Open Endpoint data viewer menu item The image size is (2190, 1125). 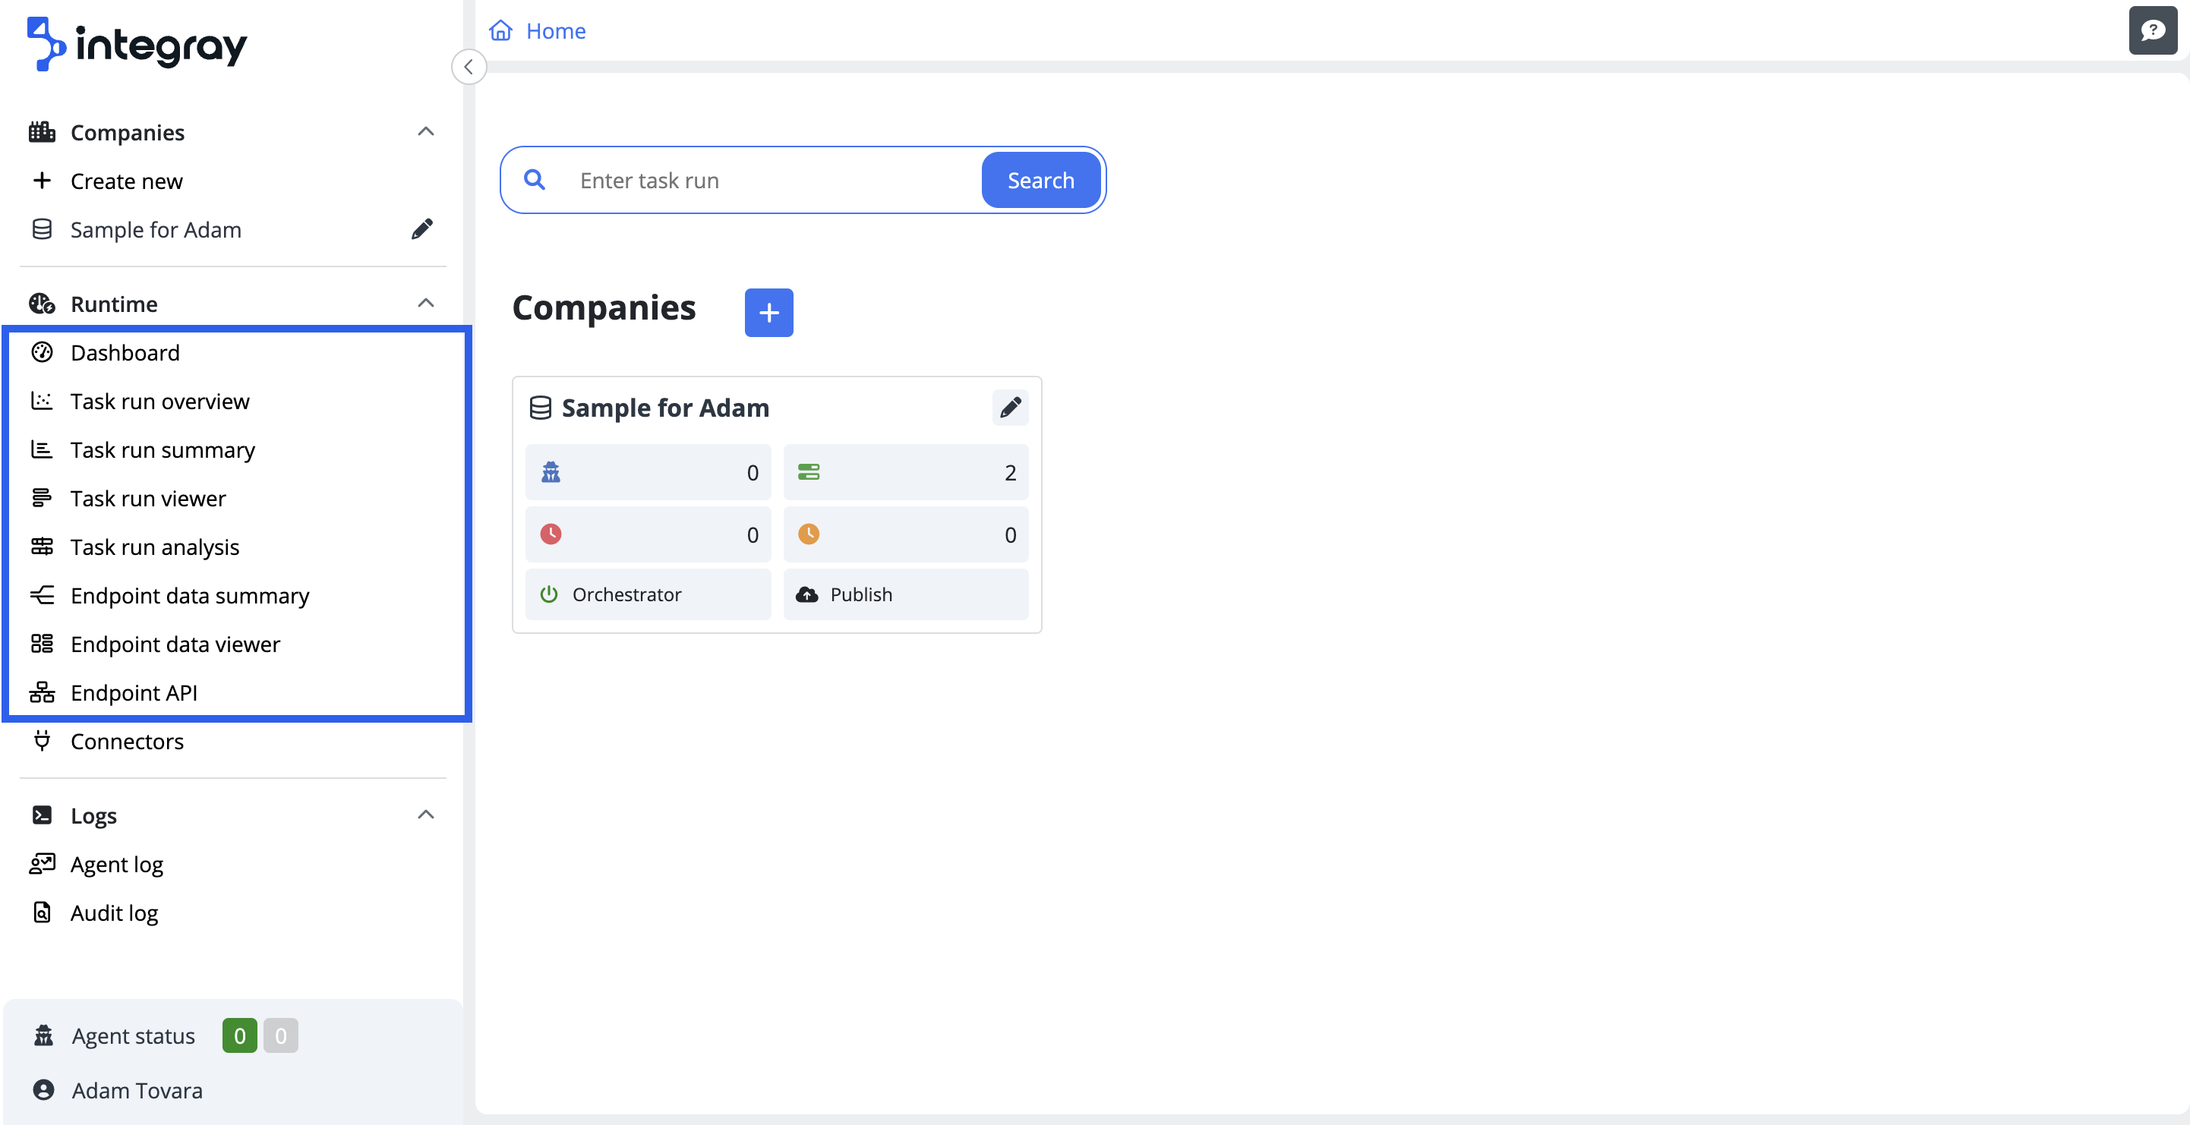point(175,644)
